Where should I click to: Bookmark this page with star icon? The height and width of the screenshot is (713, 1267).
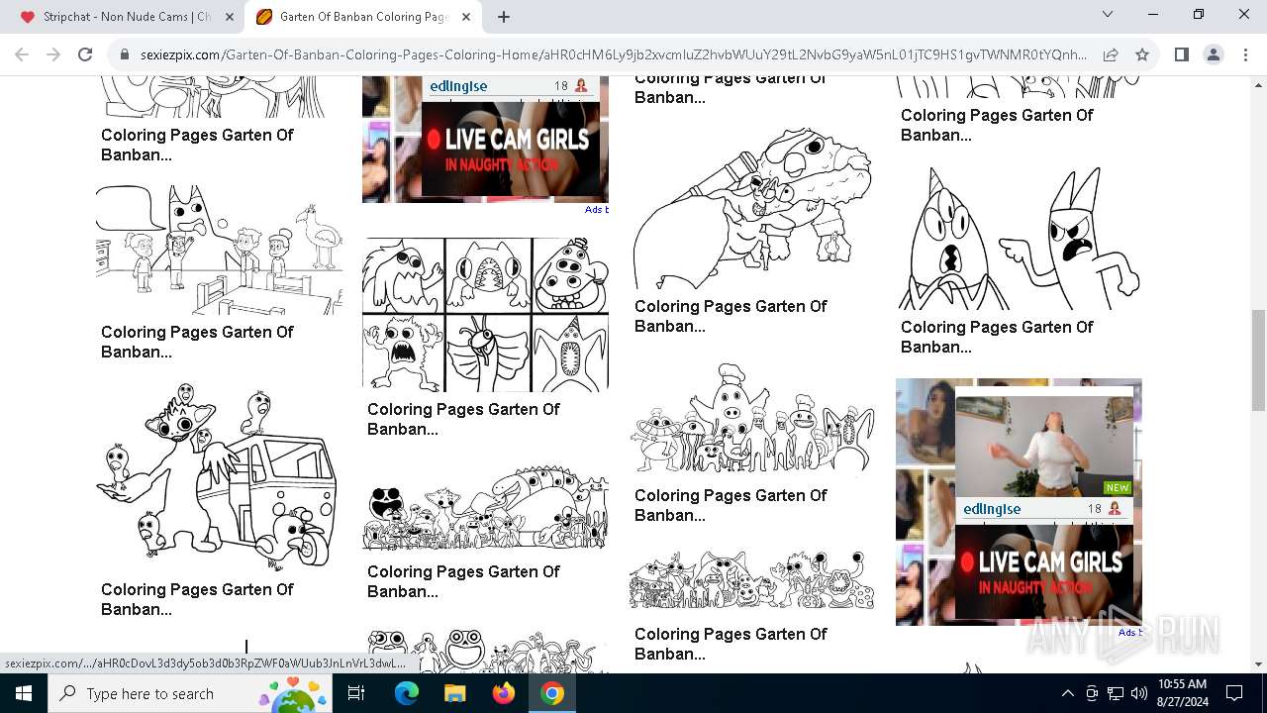1142,54
